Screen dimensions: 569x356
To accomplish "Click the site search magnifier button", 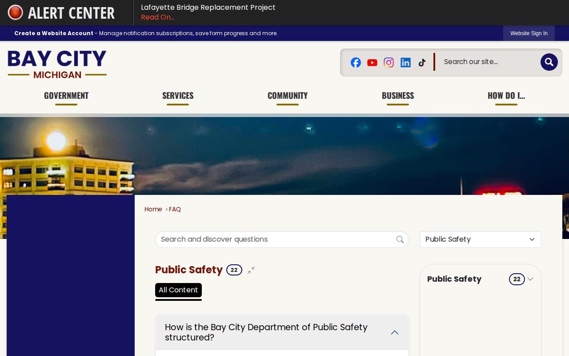I will [549, 62].
